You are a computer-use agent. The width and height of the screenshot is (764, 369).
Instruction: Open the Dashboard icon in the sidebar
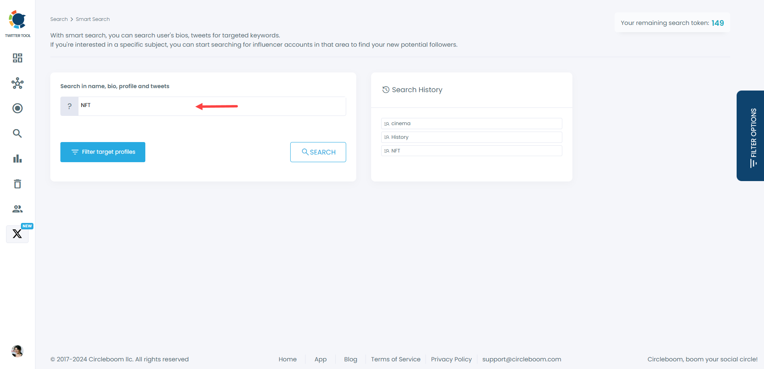(17, 58)
